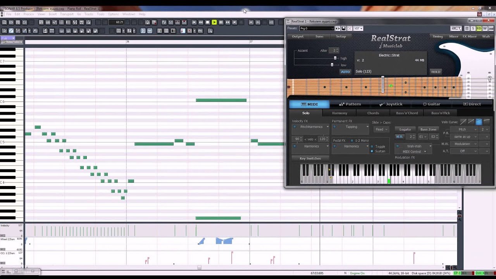Screen dimensions: 496x279
Task: Click the Key Switches button
Action: pyautogui.click(x=310, y=158)
